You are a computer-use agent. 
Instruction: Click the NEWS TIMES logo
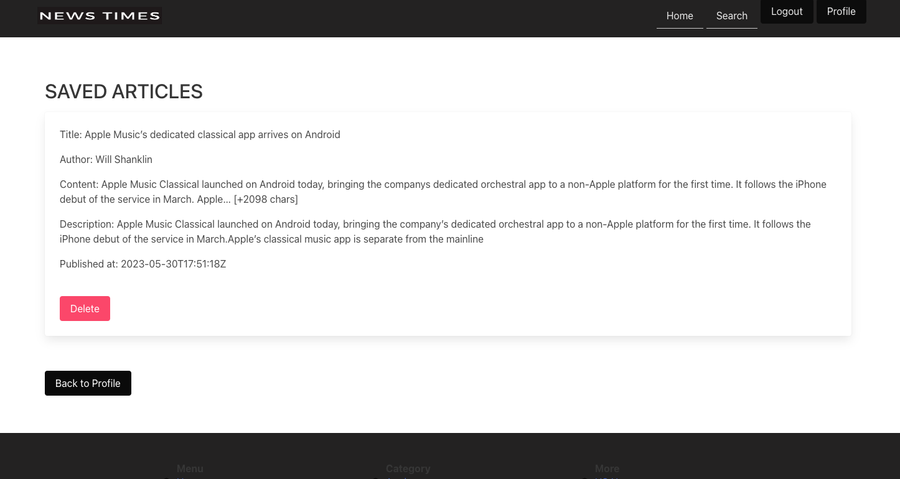[100, 16]
